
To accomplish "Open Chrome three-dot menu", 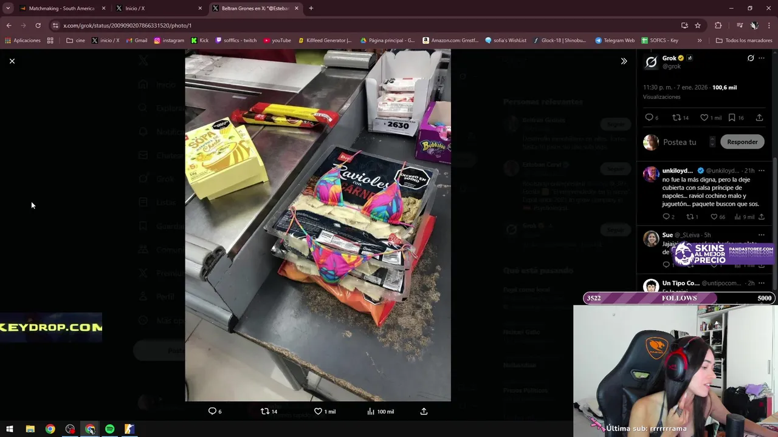I will click(x=769, y=25).
